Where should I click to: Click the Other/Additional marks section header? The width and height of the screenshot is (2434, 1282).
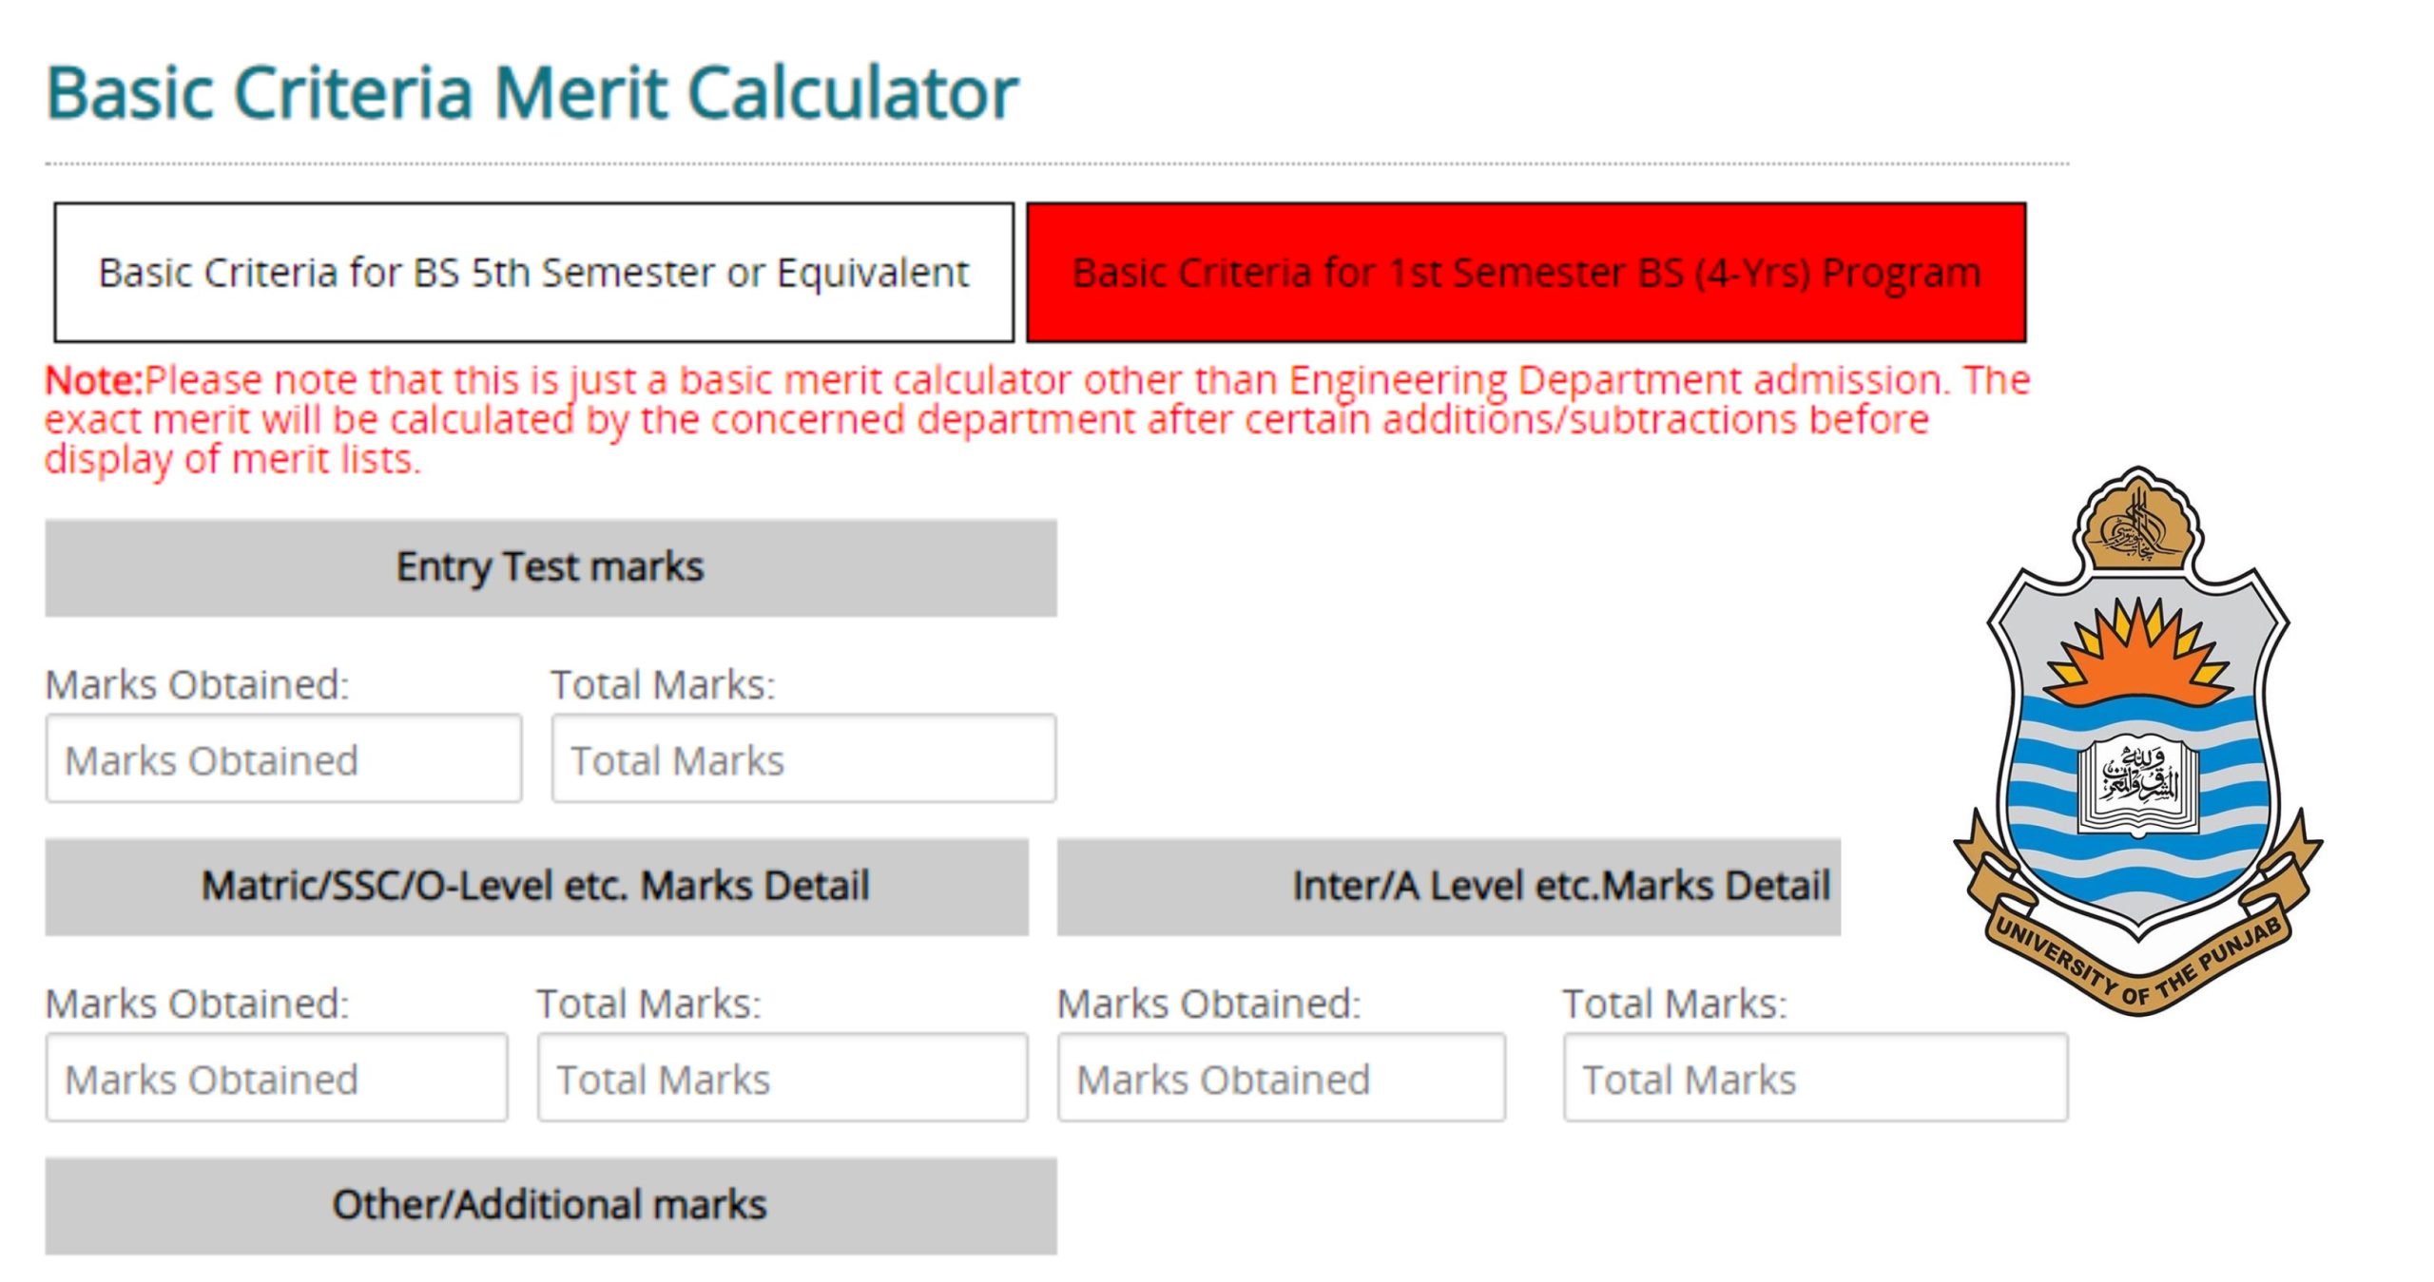pyautogui.click(x=551, y=1205)
